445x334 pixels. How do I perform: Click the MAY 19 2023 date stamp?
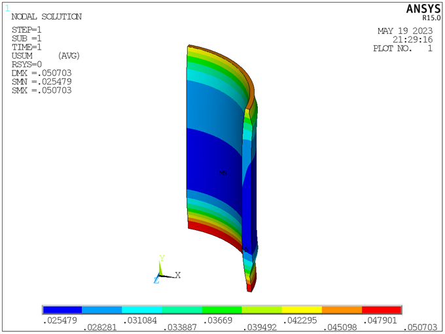pos(405,31)
